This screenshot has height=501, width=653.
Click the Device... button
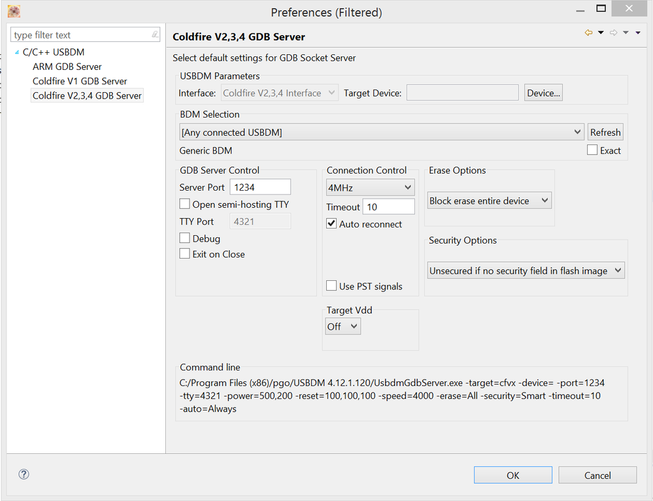[x=543, y=93]
